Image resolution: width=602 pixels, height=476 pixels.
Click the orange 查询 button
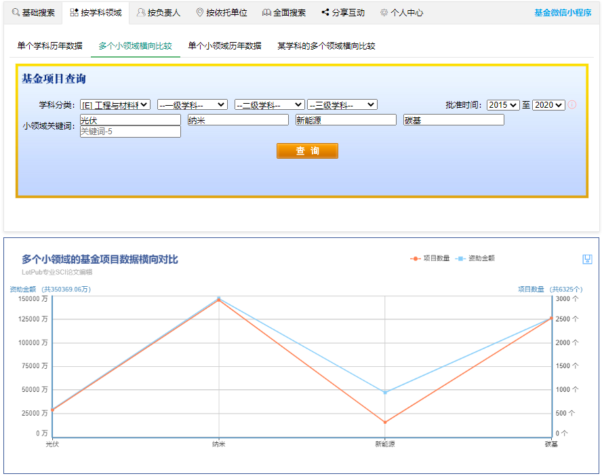click(x=307, y=151)
